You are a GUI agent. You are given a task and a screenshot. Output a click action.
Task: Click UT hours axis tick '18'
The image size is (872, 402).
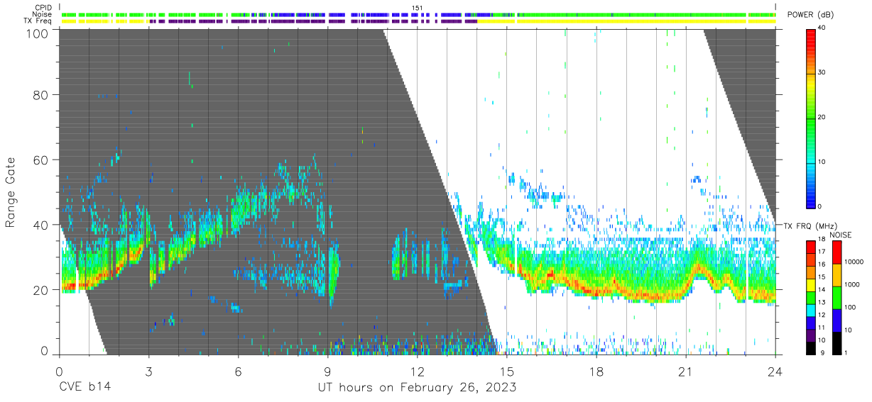click(x=596, y=372)
